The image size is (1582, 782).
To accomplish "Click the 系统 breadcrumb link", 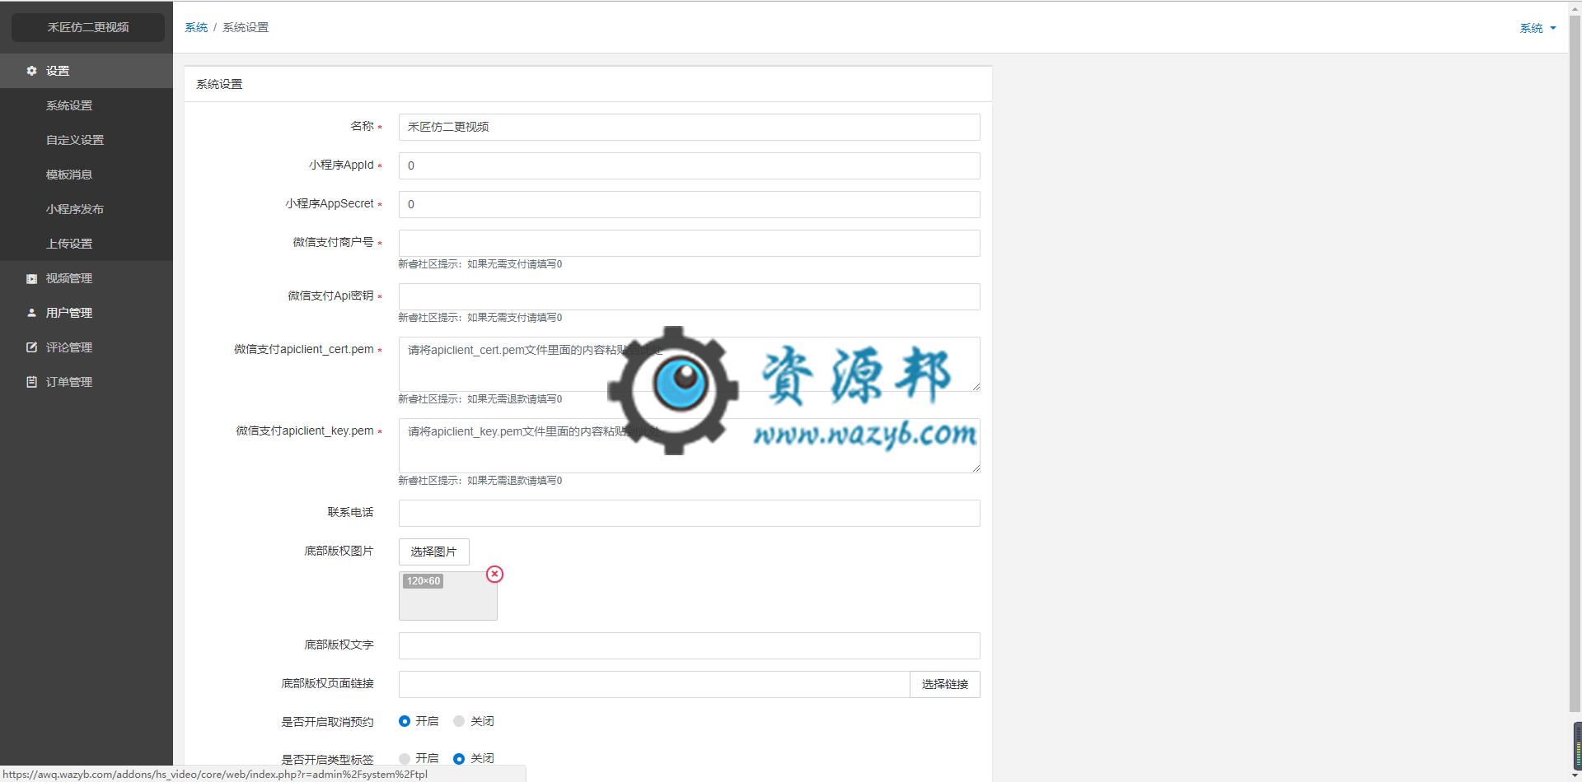I will click(196, 27).
